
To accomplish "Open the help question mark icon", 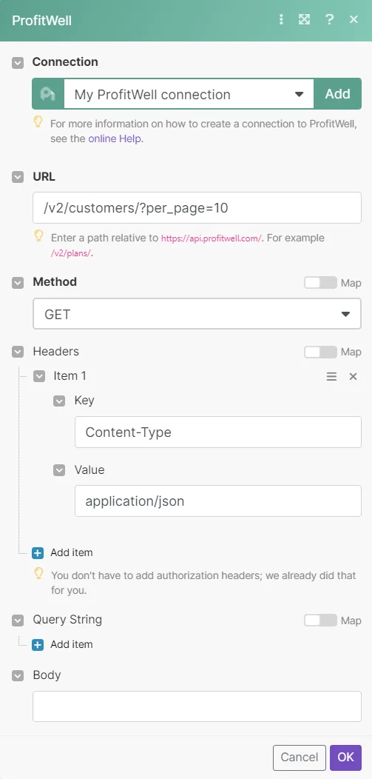I will [329, 20].
